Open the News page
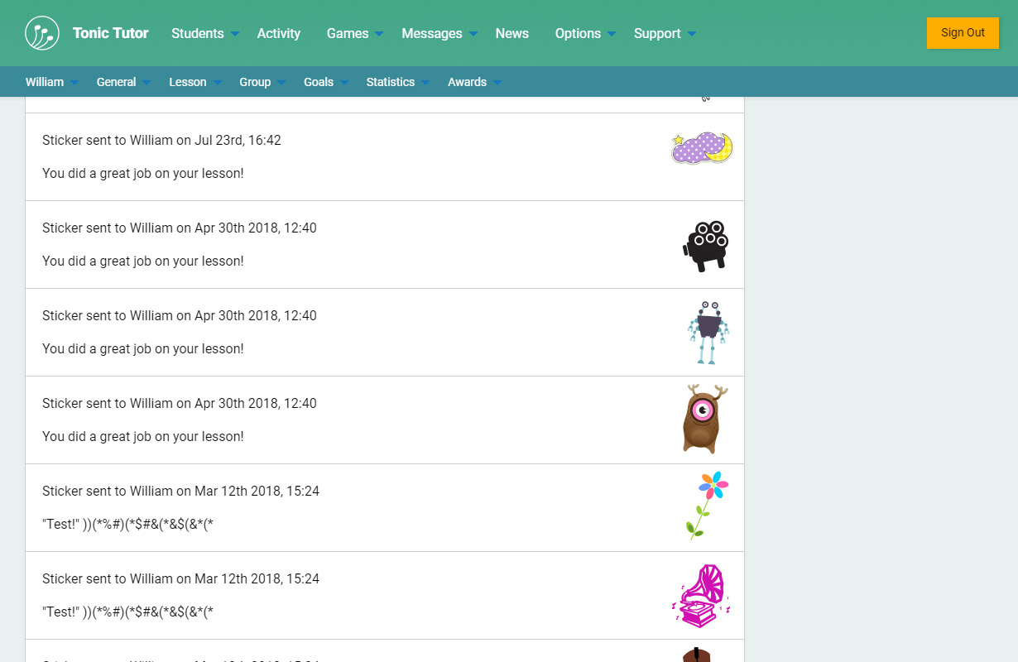Screen dimensions: 1018x662 point(511,33)
